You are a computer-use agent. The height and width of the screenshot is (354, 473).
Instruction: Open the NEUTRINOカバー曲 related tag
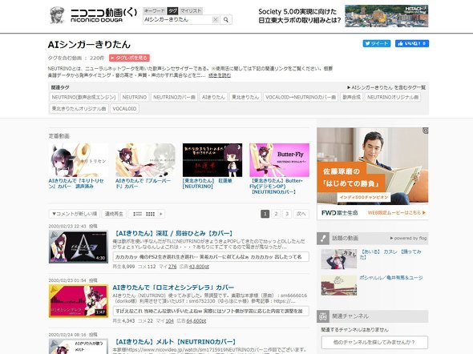(x=174, y=98)
